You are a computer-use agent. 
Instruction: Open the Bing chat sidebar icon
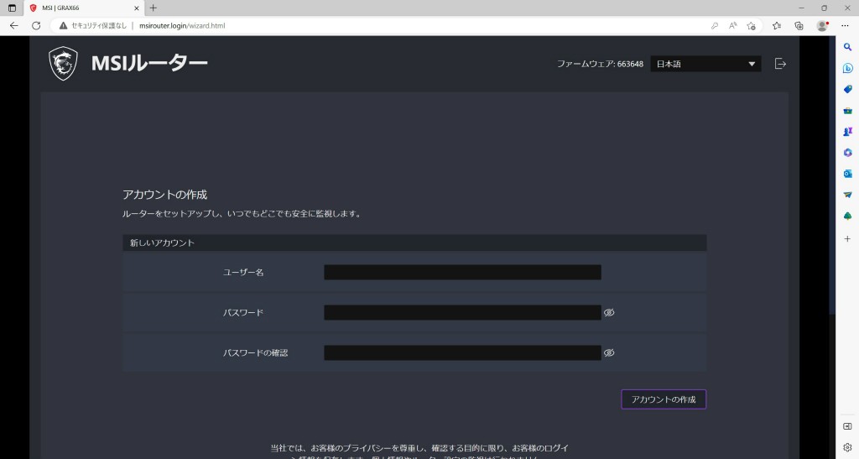click(847, 69)
